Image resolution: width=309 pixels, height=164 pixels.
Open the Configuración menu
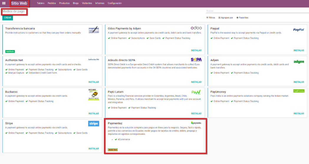pos(114,3)
